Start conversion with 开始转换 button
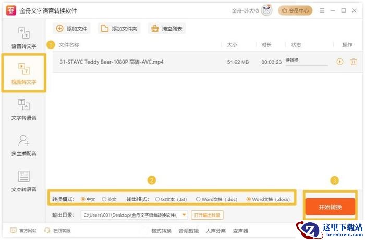Screen dimensions: 365x240 330,207
